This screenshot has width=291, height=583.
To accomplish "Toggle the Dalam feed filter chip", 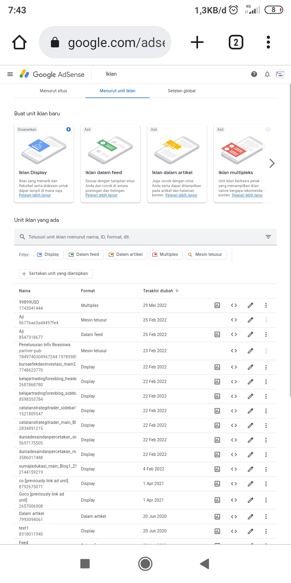I will [84, 255].
